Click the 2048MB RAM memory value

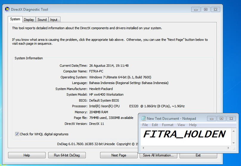[x=99, y=112]
